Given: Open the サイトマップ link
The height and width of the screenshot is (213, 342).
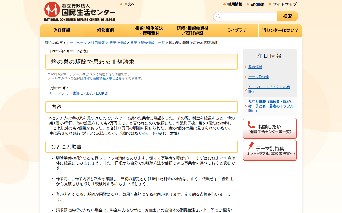Looking at the screenshot, I should (284, 4).
